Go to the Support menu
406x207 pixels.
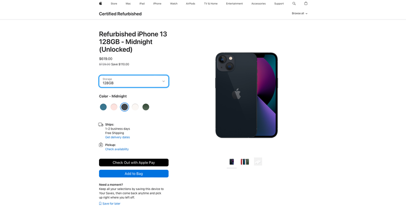pyautogui.click(x=279, y=3)
